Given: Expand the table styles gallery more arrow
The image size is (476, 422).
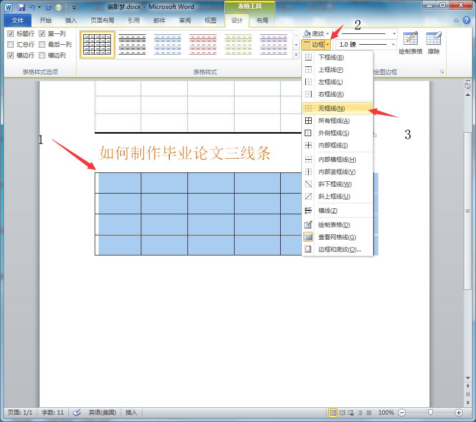Looking at the screenshot, I should click(296, 55).
